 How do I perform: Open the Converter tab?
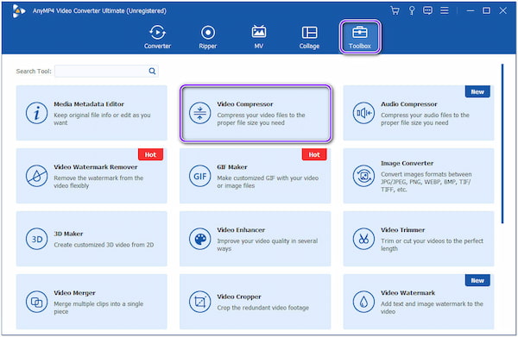click(x=157, y=37)
